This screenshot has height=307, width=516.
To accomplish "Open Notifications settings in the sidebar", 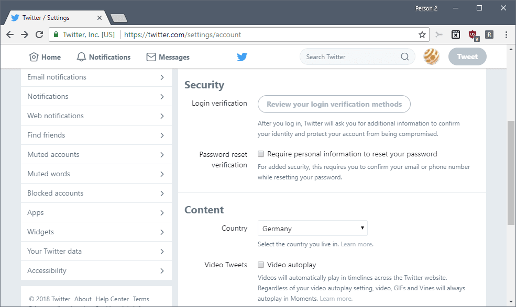I will [96, 96].
